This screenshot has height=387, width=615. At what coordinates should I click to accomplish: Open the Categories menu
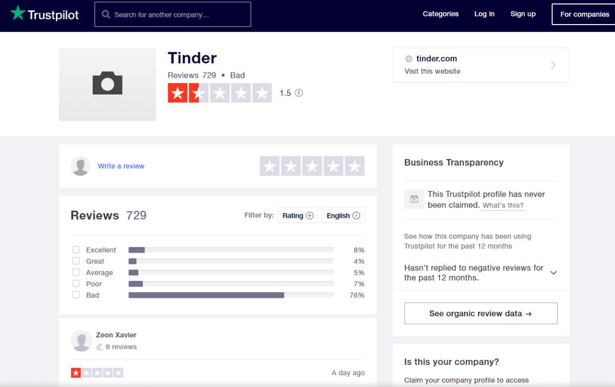pos(441,14)
